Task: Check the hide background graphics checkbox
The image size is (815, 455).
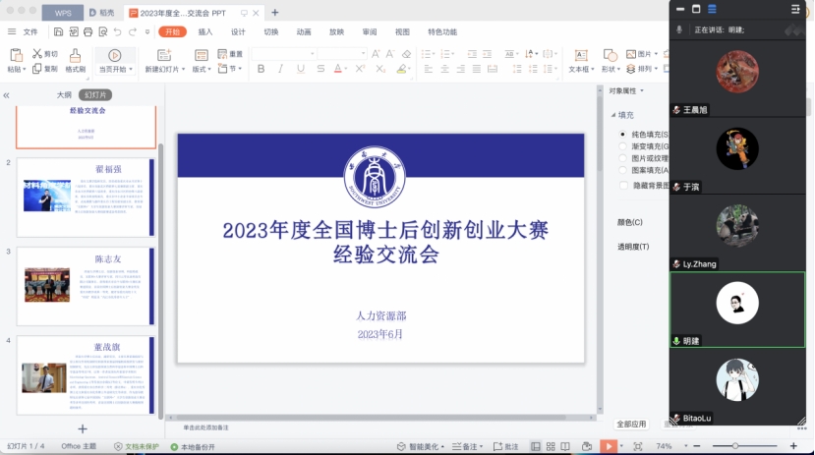Action: tap(623, 185)
